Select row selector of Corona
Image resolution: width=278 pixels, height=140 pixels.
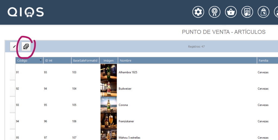coord(12,105)
